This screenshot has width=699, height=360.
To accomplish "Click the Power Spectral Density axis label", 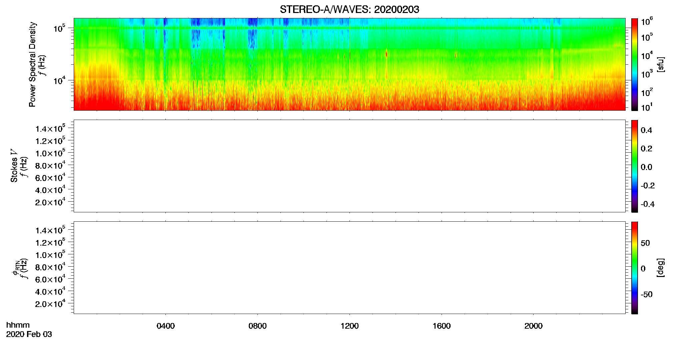I will (32, 64).
